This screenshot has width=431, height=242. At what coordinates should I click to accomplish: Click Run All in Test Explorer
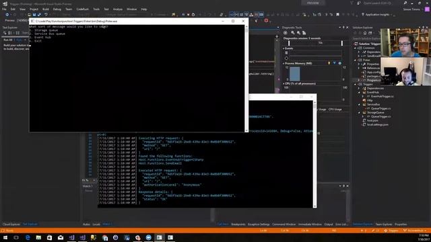pos(8,40)
